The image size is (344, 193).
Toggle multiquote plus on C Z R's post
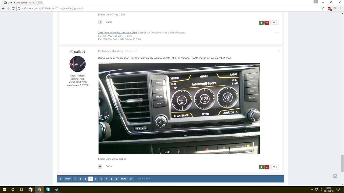(100, 22)
